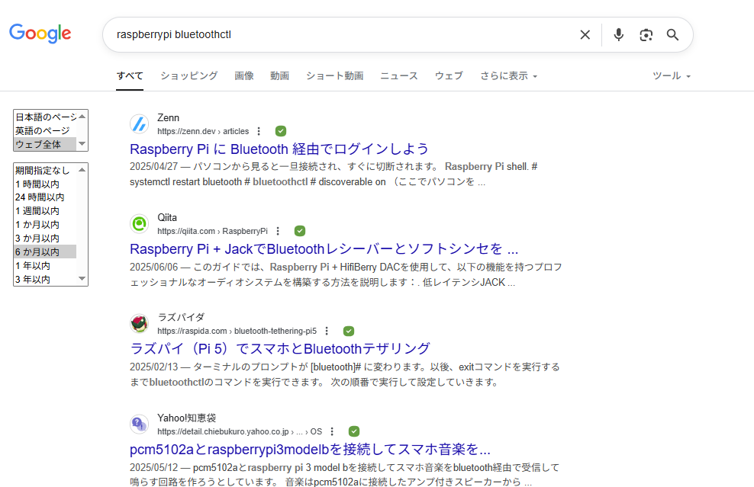The image size is (754, 487).
Task: Click the Qiita site favicon
Action: [x=140, y=224]
